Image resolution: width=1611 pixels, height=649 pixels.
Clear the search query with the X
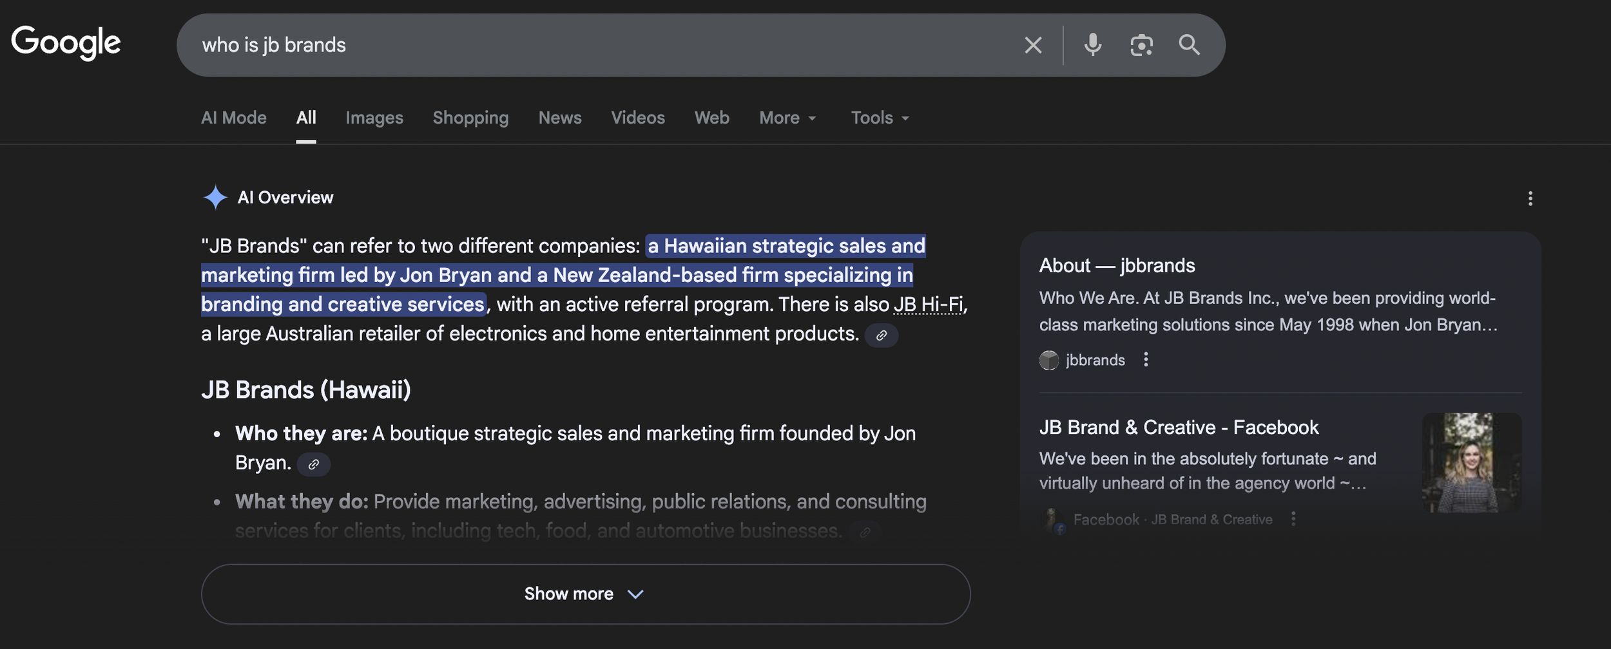click(x=1032, y=44)
